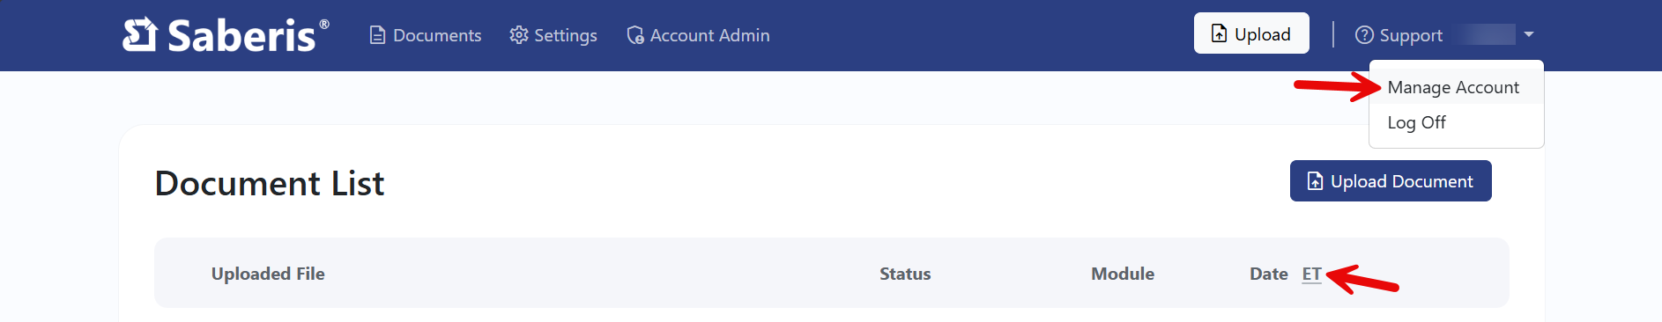
Task: Click the upload file icon in Upload button
Action: (1220, 33)
